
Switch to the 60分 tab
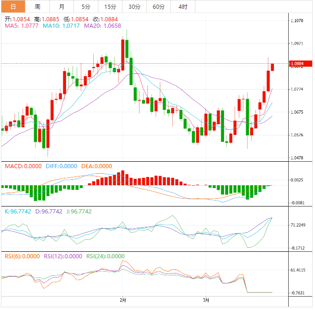(x=158, y=7)
